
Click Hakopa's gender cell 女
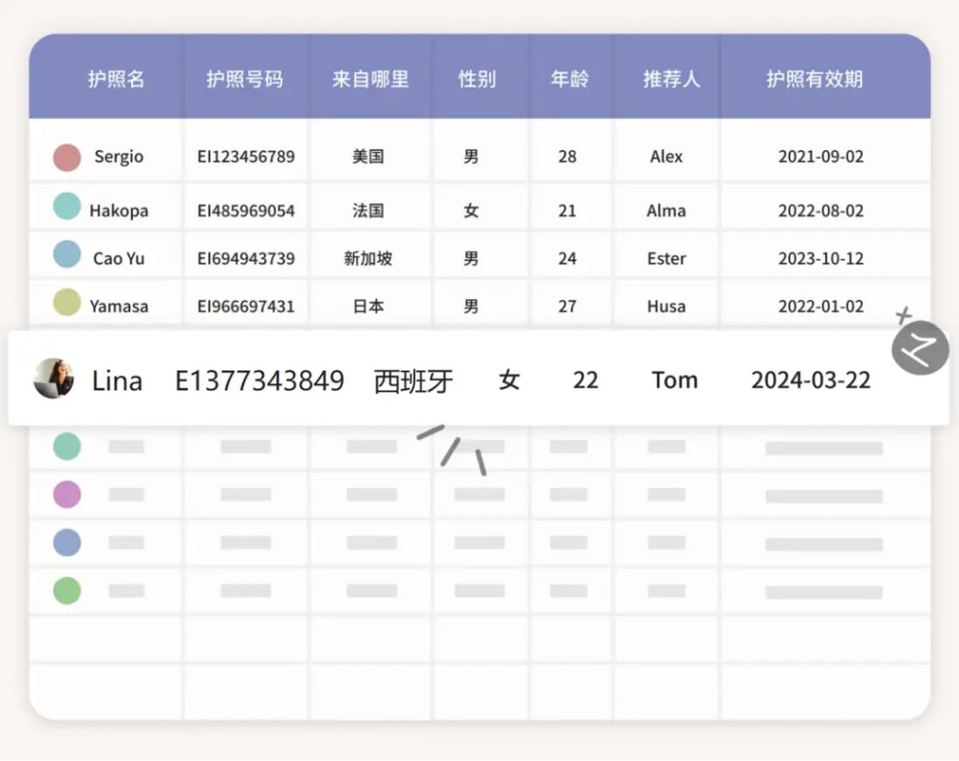click(471, 211)
